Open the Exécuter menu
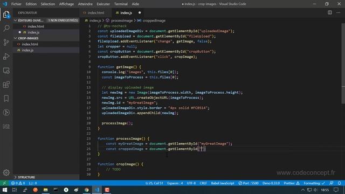 (103, 4)
